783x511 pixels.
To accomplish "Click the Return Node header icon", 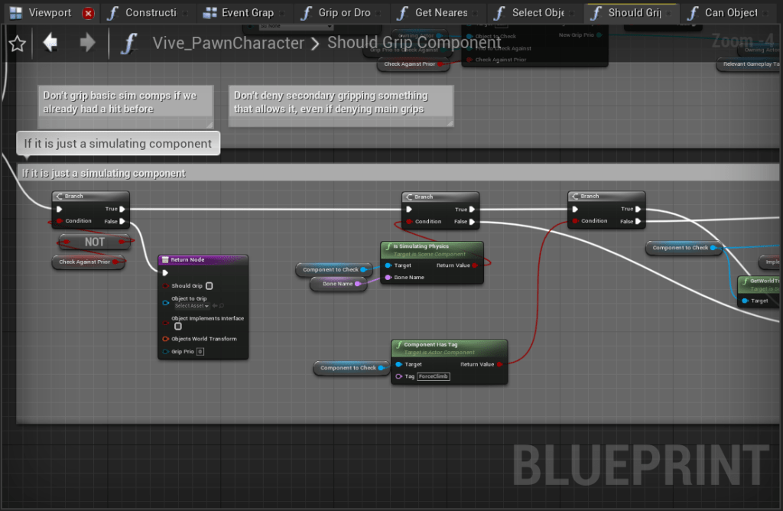I will point(164,260).
